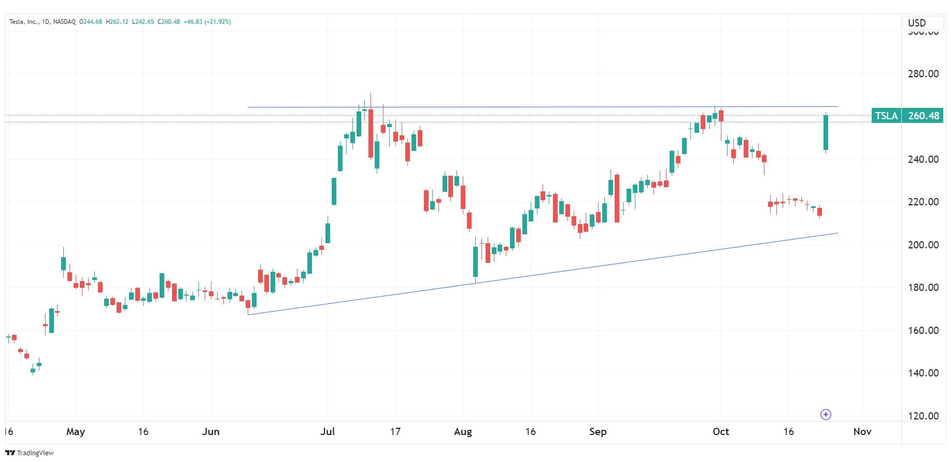This screenshot has width=951, height=462.
Task: Click the 240.00 price axis label
Action: 923,159
